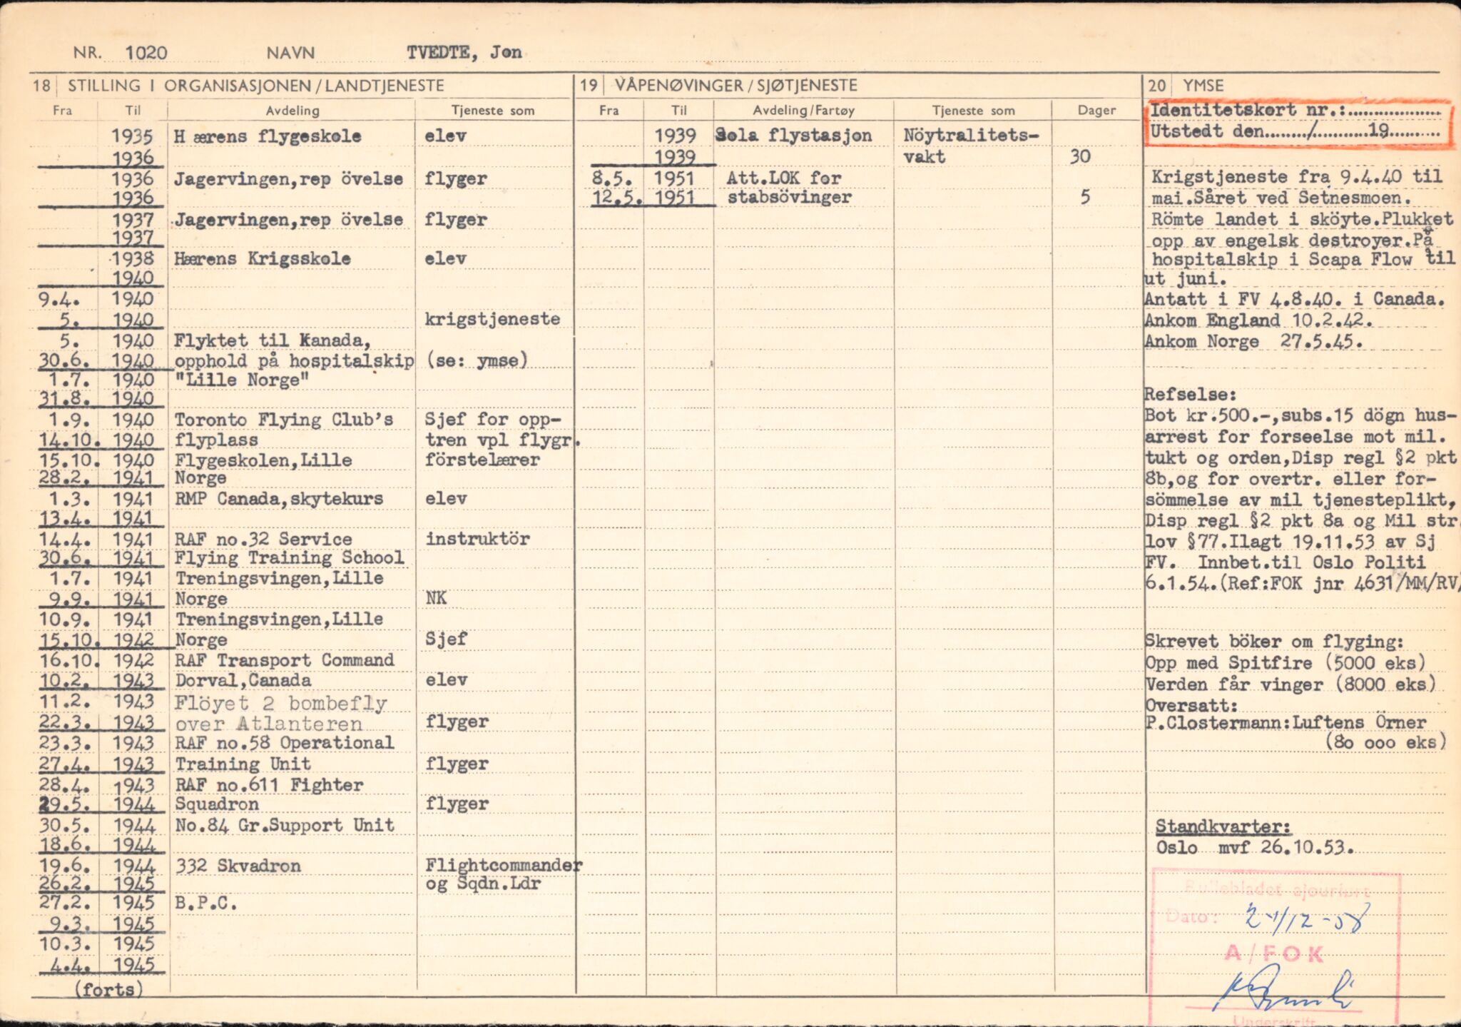The image size is (1461, 1027).
Task: Click the (forts) continuation note
Action: pyautogui.click(x=109, y=989)
